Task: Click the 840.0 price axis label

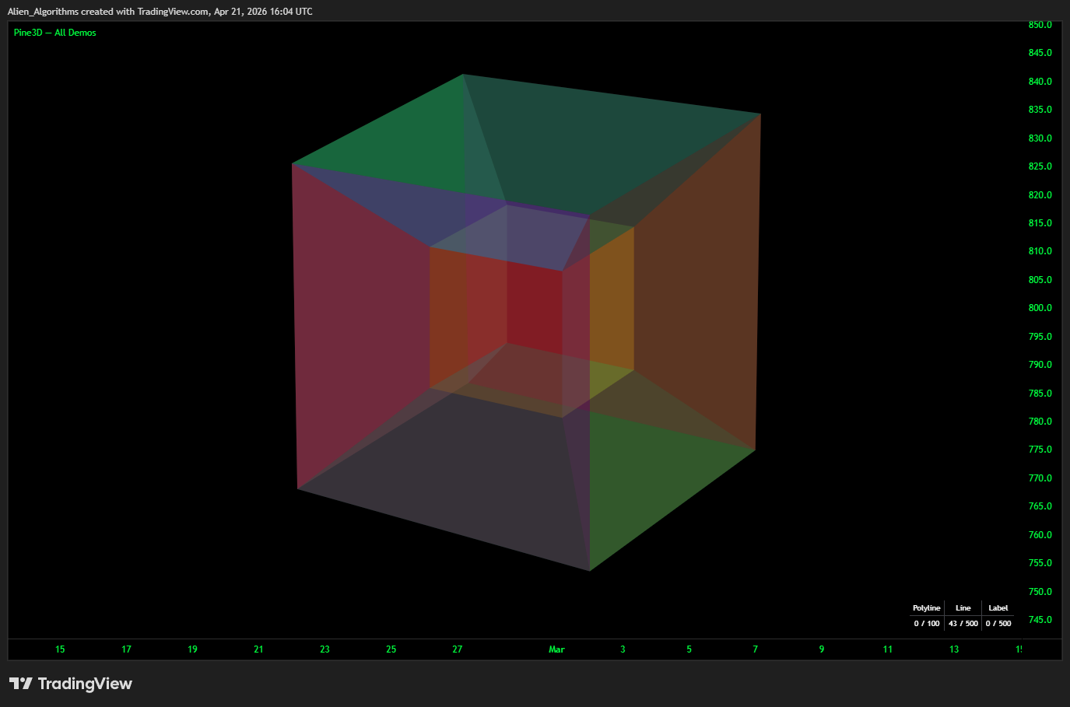Action: point(1040,82)
